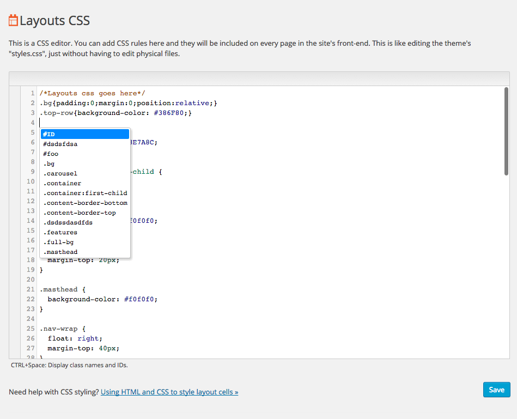The image size is (517, 419).
Task: Click the closing brace on line 19
Action: (41, 270)
